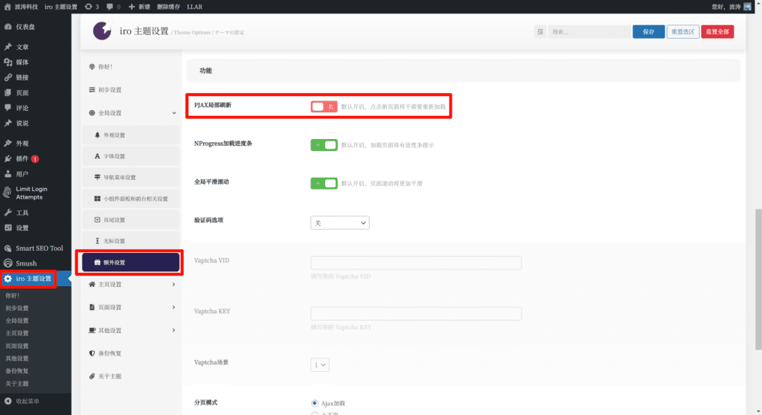
Task: Expand the 主页设置 section chevron
Action: pyautogui.click(x=173, y=284)
